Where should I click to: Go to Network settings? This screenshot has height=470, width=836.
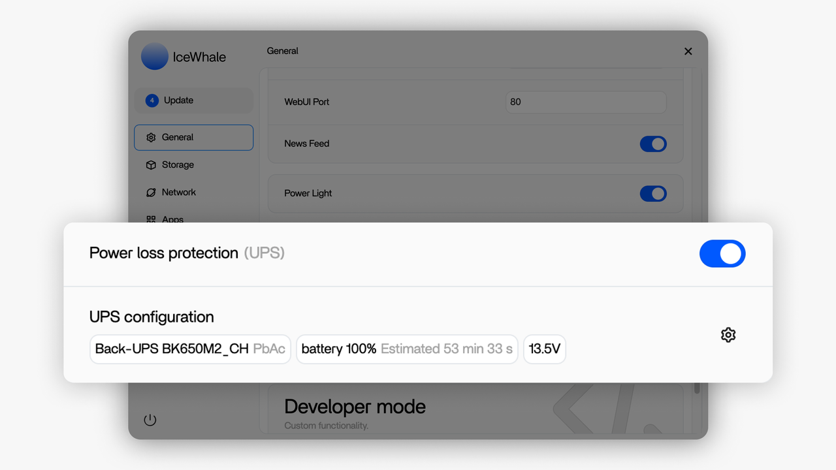click(x=178, y=193)
